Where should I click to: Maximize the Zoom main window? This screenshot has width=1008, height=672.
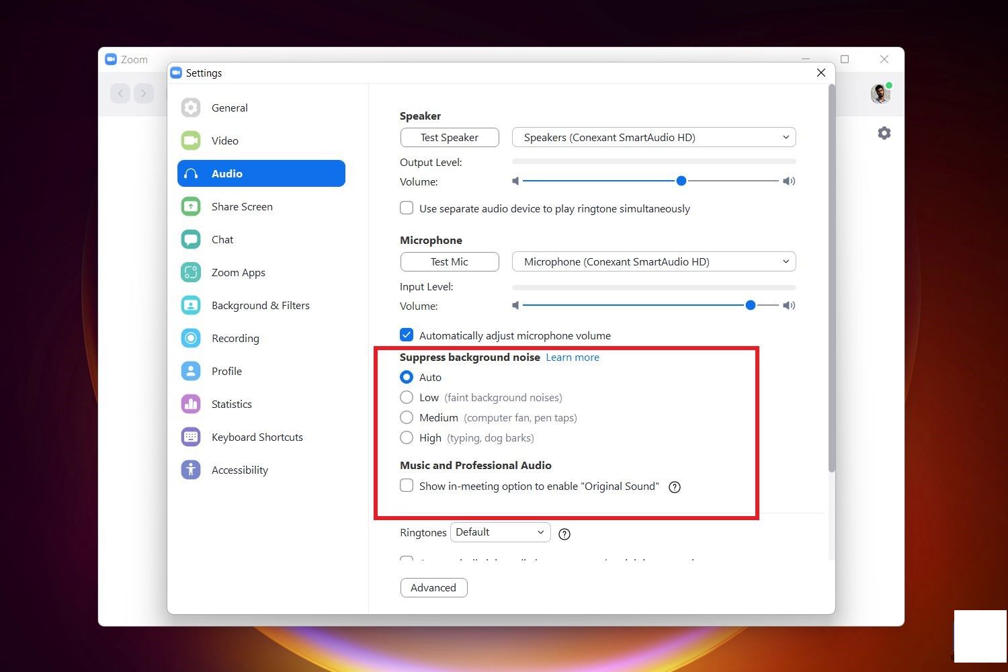845,59
